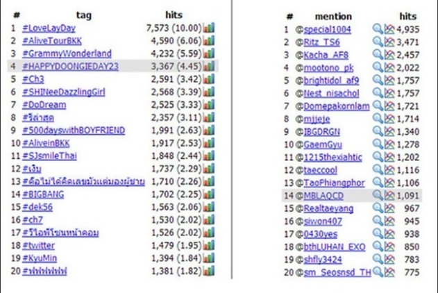Image resolution: width=438 pixels, height=293 pixels.
Task: Click magnifier icon next to @special1004
Action: [378, 28]
